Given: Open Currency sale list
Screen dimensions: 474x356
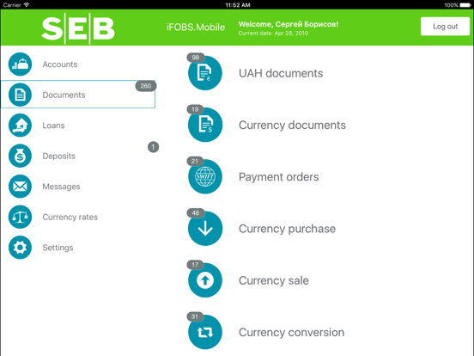Looking at the screenshot, I should pyautogui.click(x=274, y=280).
